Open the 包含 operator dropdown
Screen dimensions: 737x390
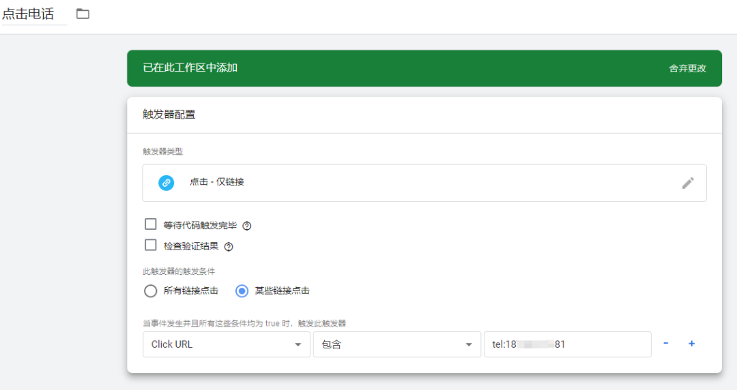pos(397,344)
